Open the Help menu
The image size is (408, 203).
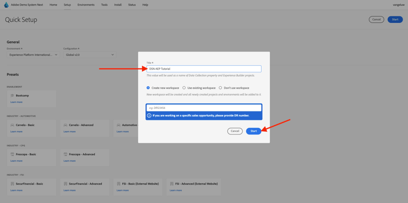click(x=145, y=5)
